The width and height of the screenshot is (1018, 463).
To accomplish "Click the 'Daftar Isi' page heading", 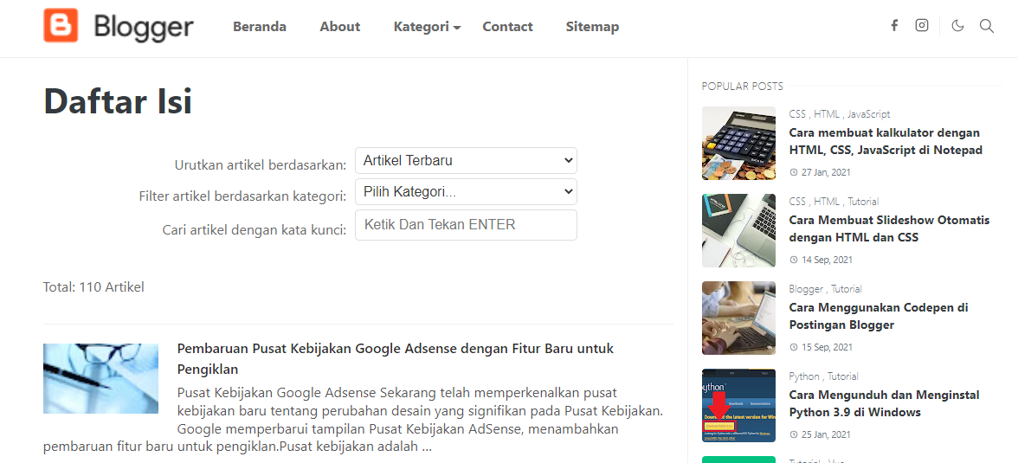I will click(118, 101).
